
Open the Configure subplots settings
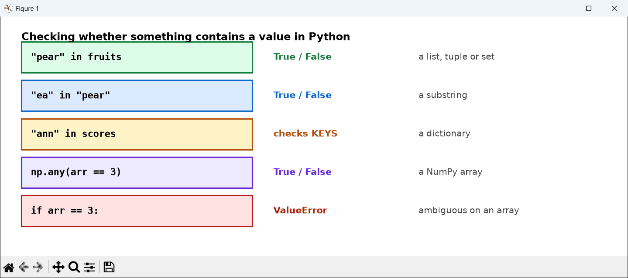89,267
